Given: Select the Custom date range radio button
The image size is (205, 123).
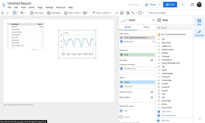Looking at the screenshot, I should (121, 117).
